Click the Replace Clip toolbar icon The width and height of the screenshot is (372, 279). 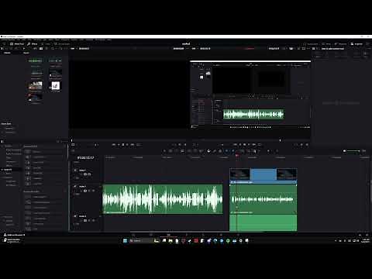coord(201,151)
